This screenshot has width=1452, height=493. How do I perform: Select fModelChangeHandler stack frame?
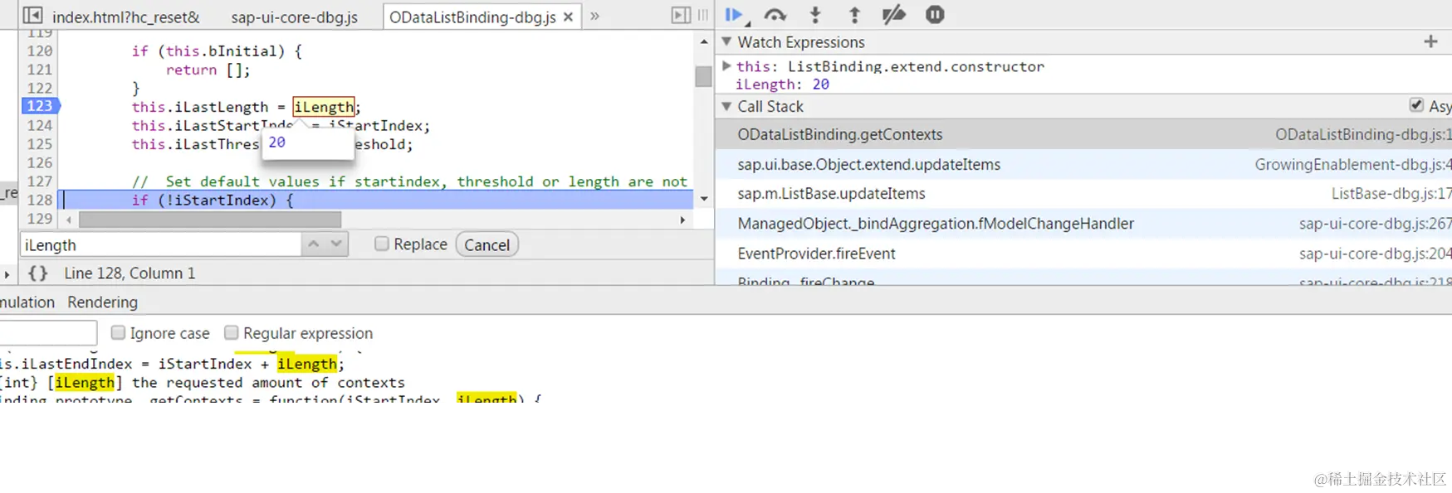pos(1083,224)
